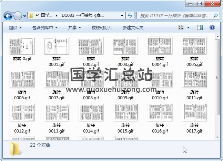Click the folder icon in address bar
This screenshot has height=161, width=223.
click(x=31, y=15)
